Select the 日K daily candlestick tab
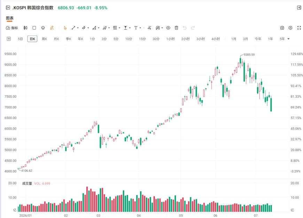 [x=32, y=39]
